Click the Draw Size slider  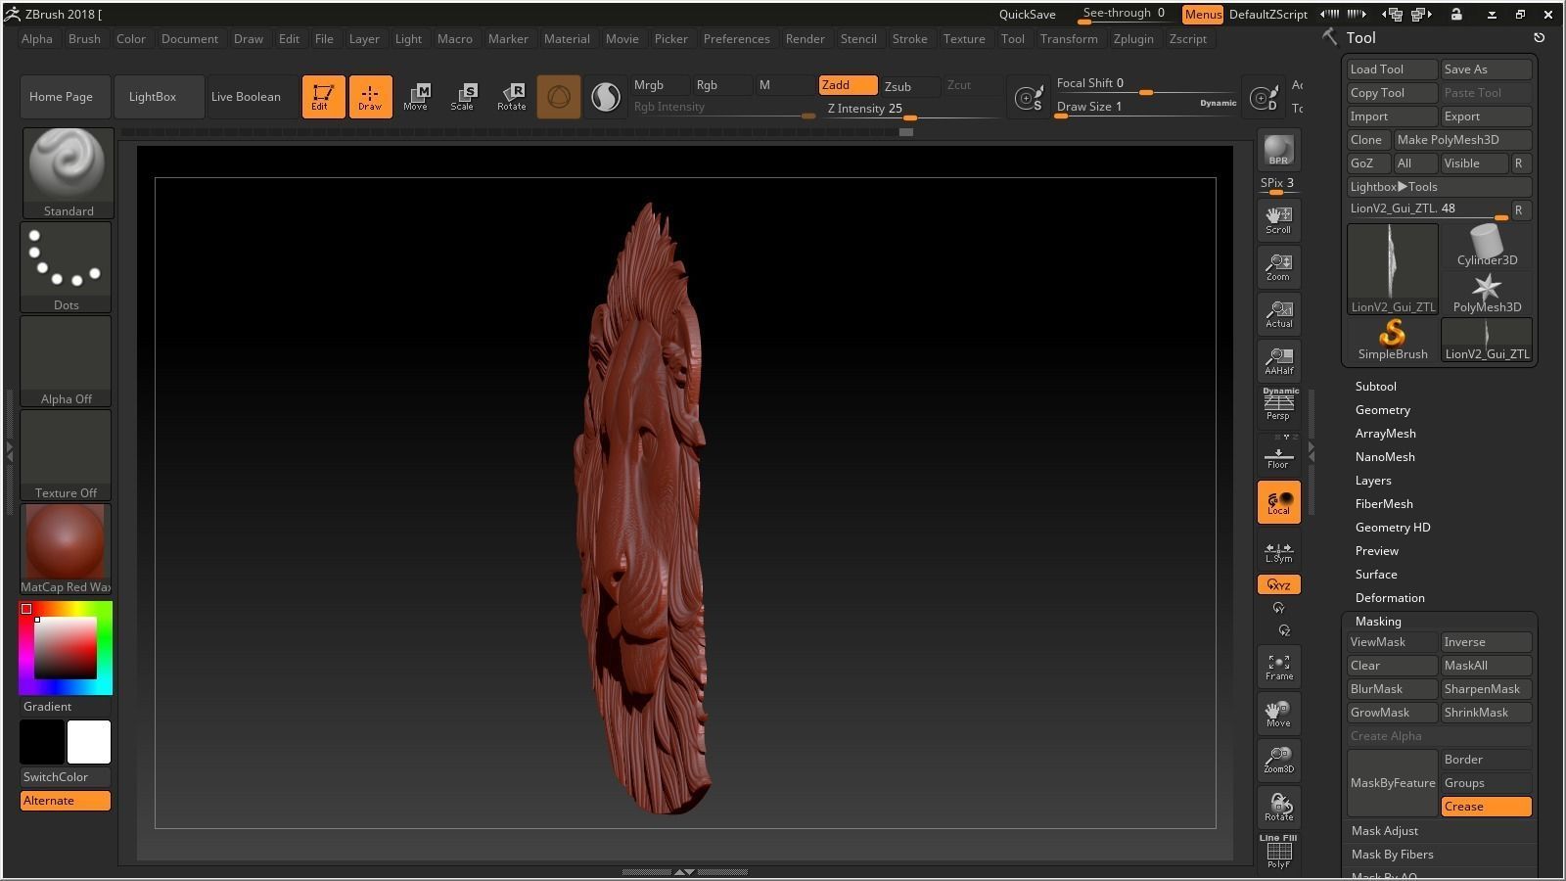point(1146,108)
